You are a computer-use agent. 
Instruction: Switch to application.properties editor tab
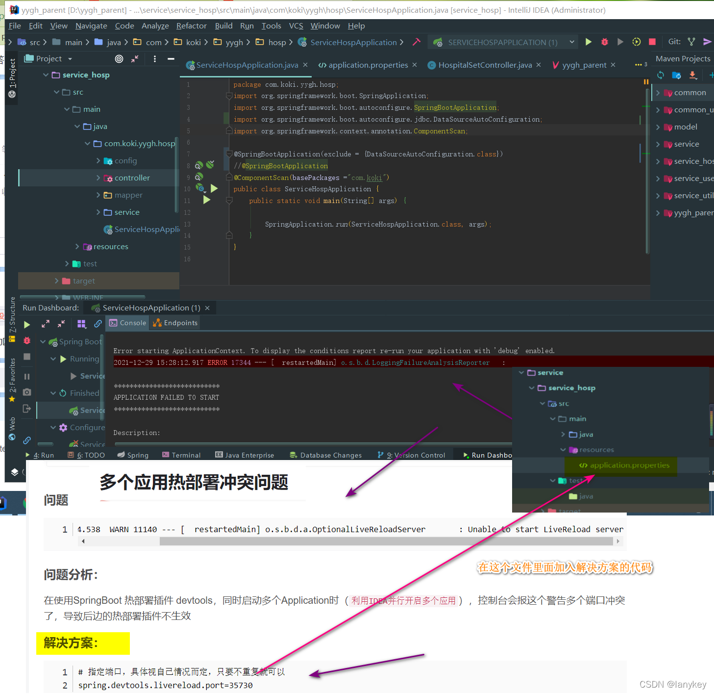(x=368, y=65)
